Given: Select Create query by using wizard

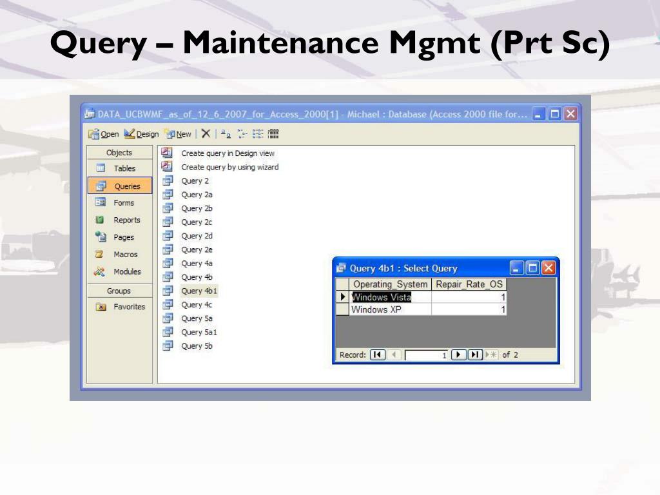Looking at the screenshot, I should pos(230,167).
